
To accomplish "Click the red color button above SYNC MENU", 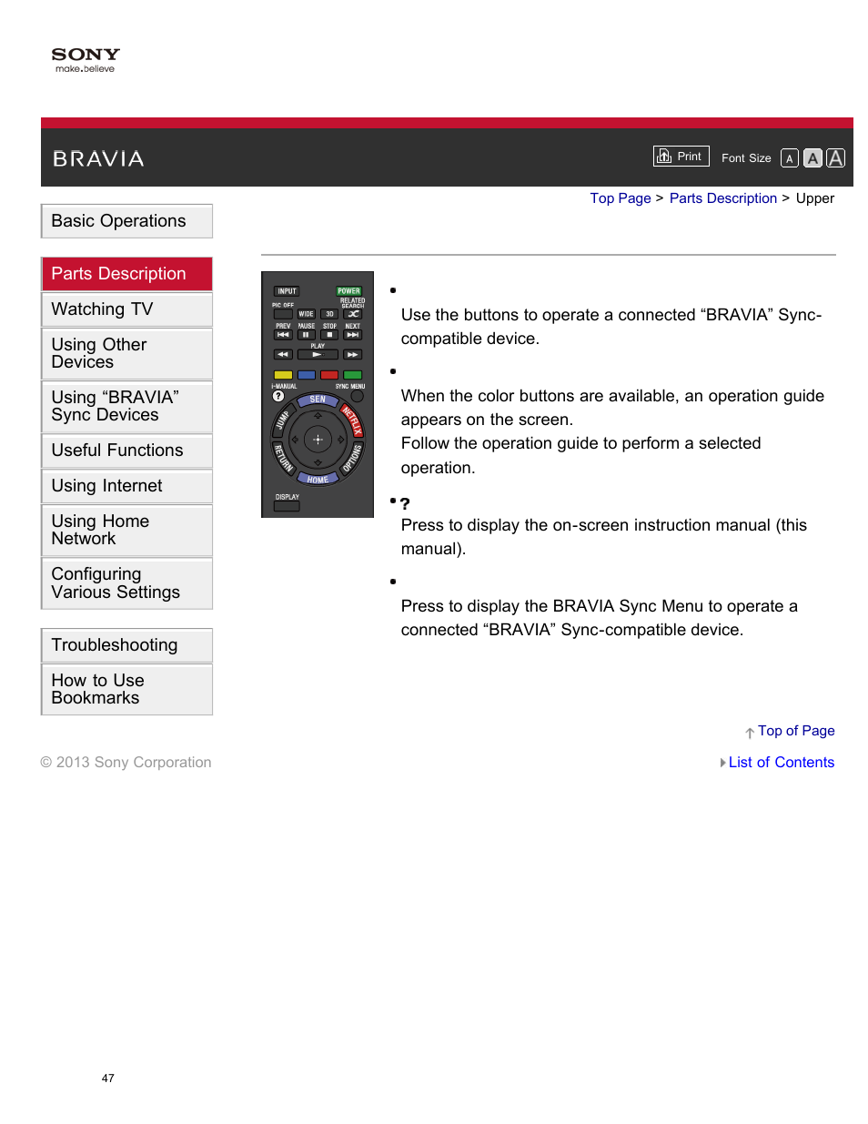I will (x=329, y=375).
